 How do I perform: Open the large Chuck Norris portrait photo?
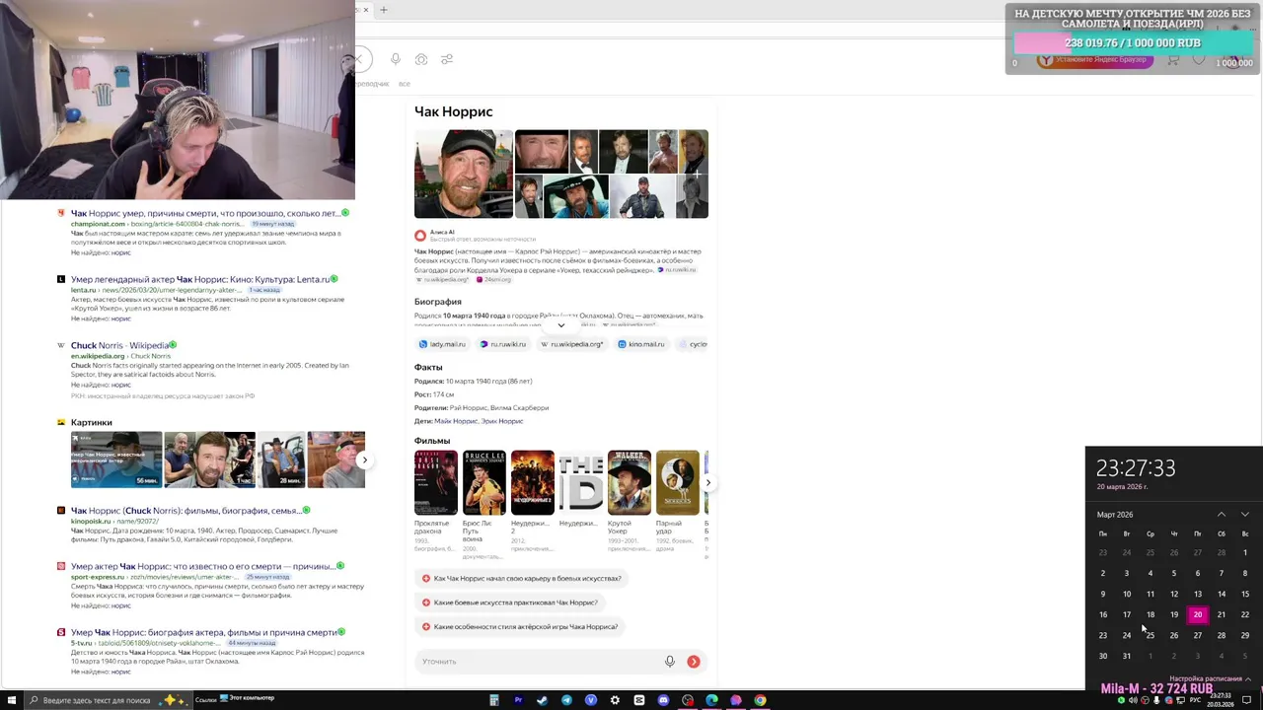[463, 174]
